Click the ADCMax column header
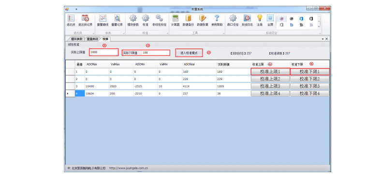 click(x=97, y=65)
